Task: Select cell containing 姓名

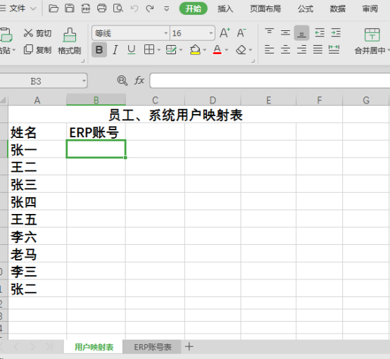Action: 37,132
